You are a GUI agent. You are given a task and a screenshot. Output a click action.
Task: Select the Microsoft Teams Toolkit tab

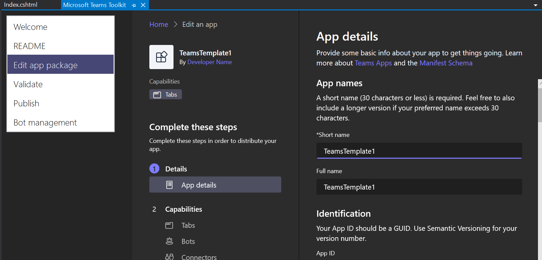(95, 5)
